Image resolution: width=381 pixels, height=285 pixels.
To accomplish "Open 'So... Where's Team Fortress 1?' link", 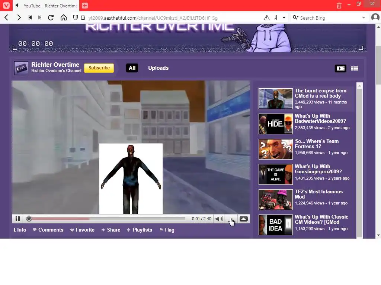I will point(317,144).
